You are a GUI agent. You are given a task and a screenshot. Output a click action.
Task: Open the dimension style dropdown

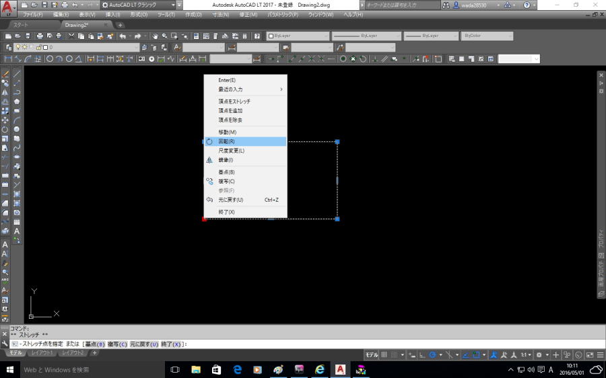coord(258,48)
